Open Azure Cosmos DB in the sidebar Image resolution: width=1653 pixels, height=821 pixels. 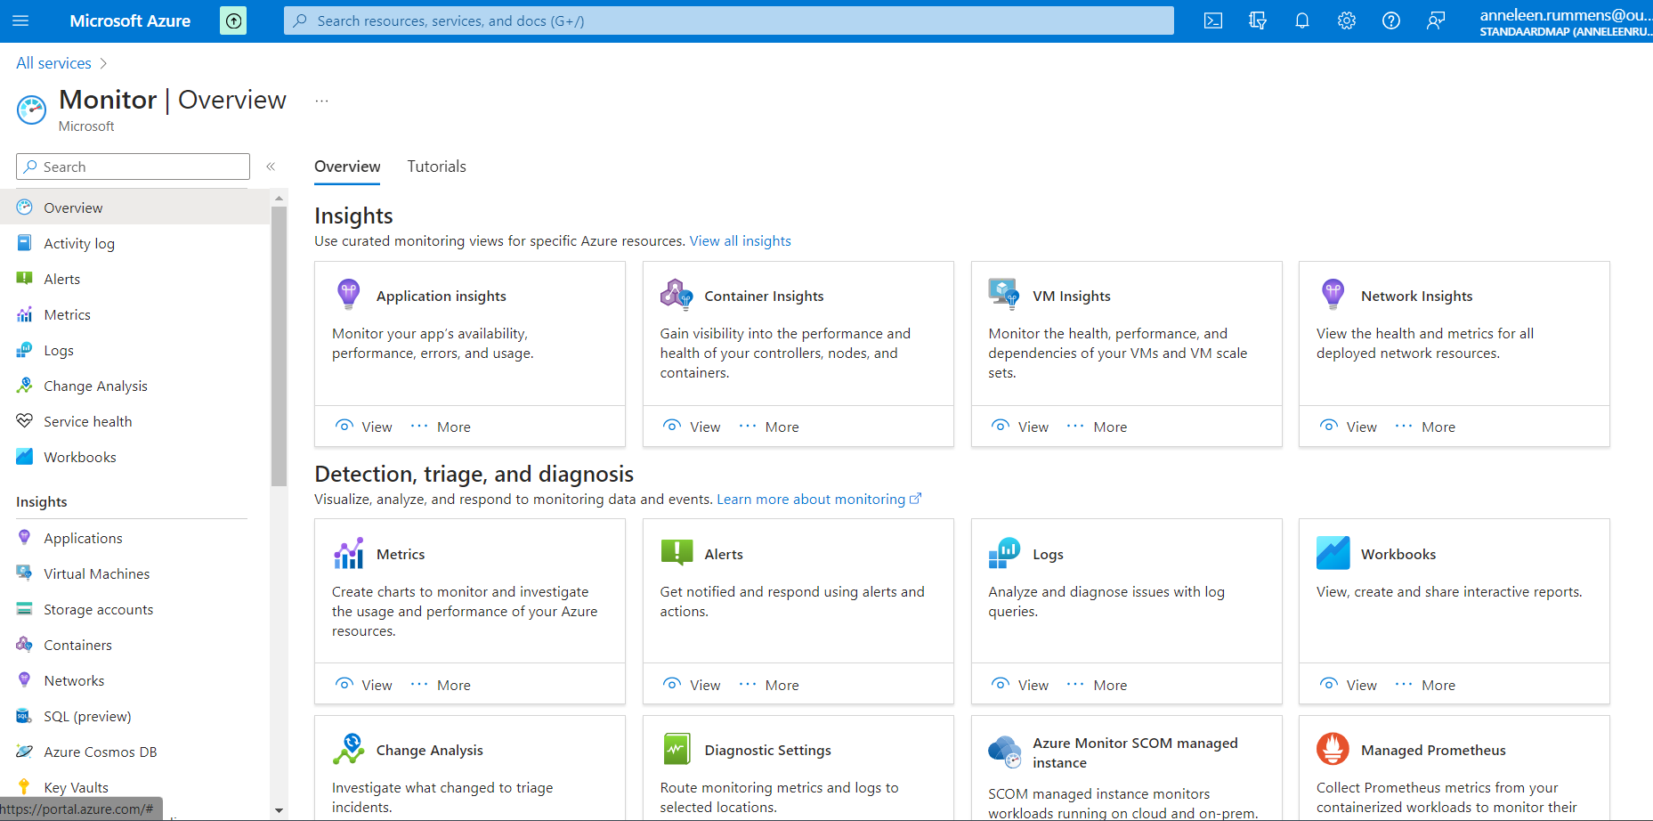point(134,752)
